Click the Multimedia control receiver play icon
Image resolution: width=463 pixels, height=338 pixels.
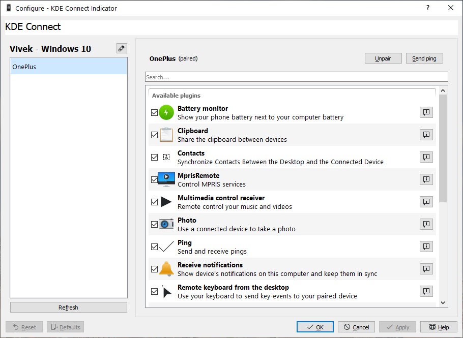click(166, 202)
